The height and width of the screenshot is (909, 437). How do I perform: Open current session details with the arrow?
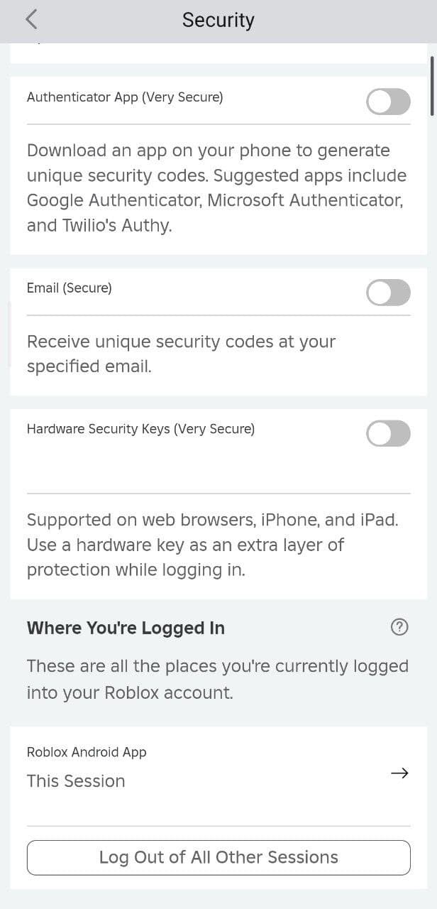(399, 773)
